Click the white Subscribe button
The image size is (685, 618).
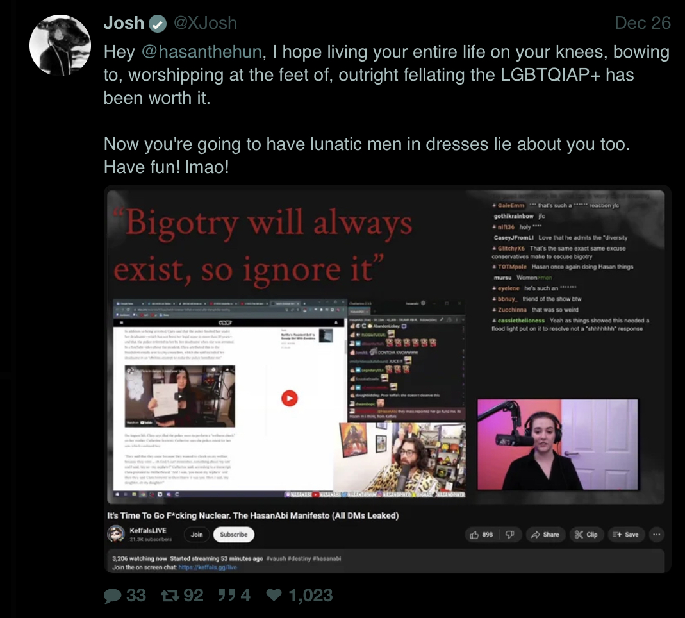click(234, 535)
